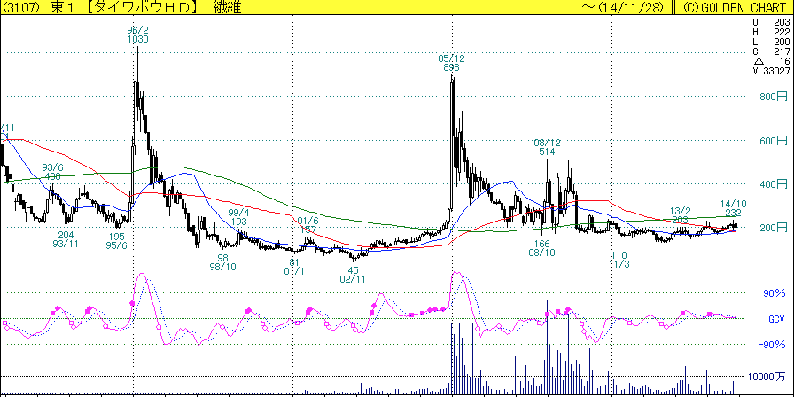Click the 204 93/11 low annotation

(x=66, y=239)
